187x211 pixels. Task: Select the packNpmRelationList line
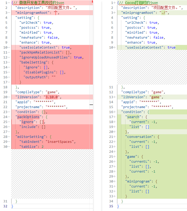pos(46,52)
